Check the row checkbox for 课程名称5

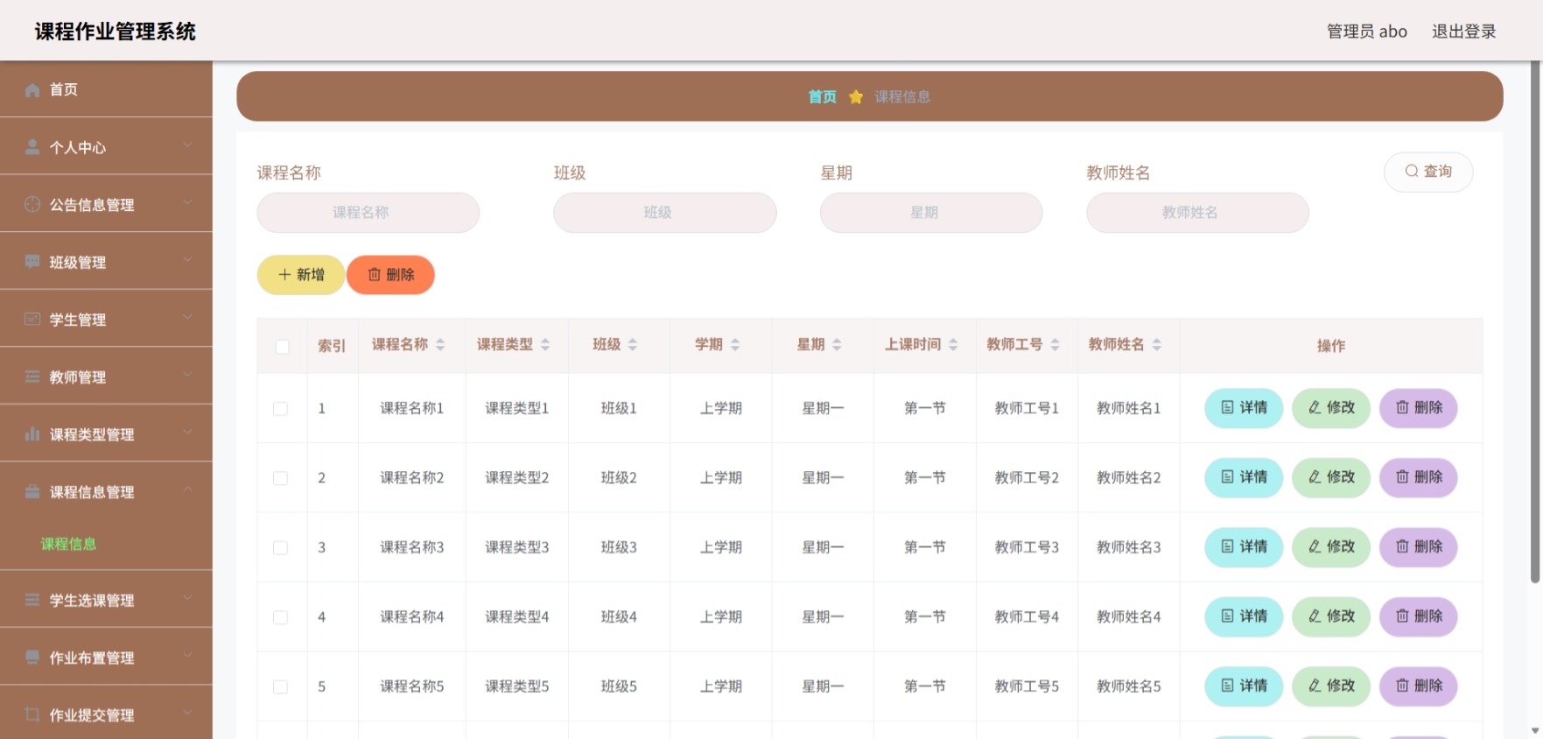280,687
